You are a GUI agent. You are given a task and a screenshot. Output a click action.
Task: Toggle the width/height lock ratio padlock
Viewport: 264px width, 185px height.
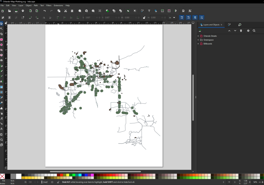pyautogui.click(x=144, y=17)
